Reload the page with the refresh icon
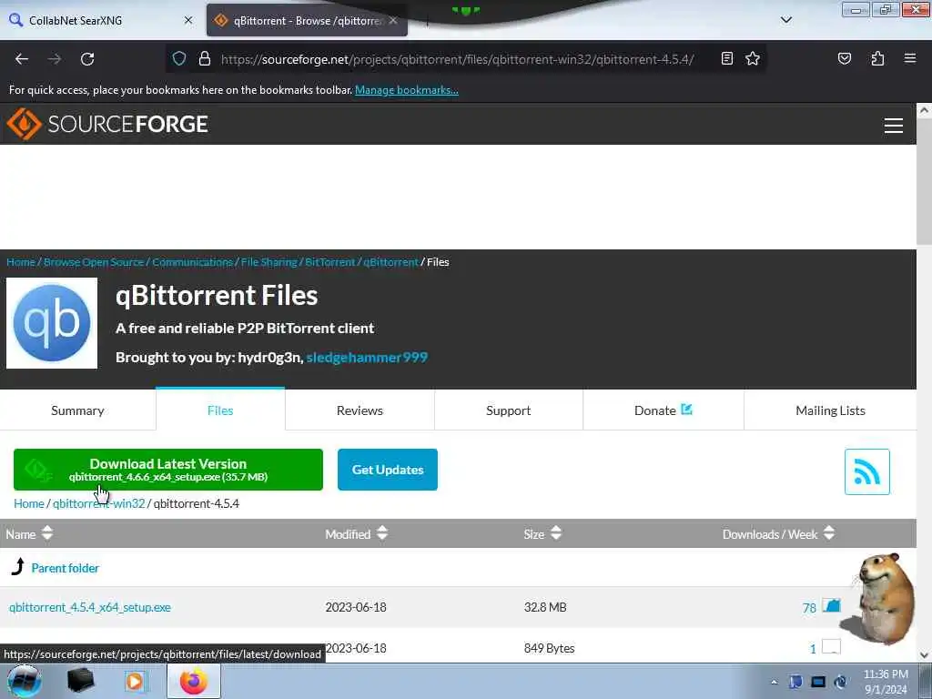This screenshot has height=699, width=932. point(87,59)
